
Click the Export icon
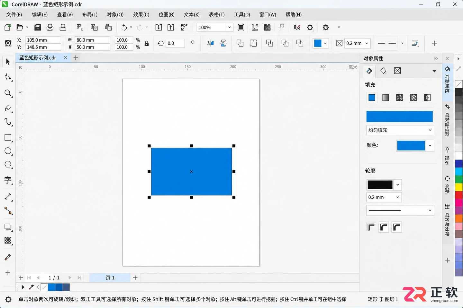click(171, 27)
